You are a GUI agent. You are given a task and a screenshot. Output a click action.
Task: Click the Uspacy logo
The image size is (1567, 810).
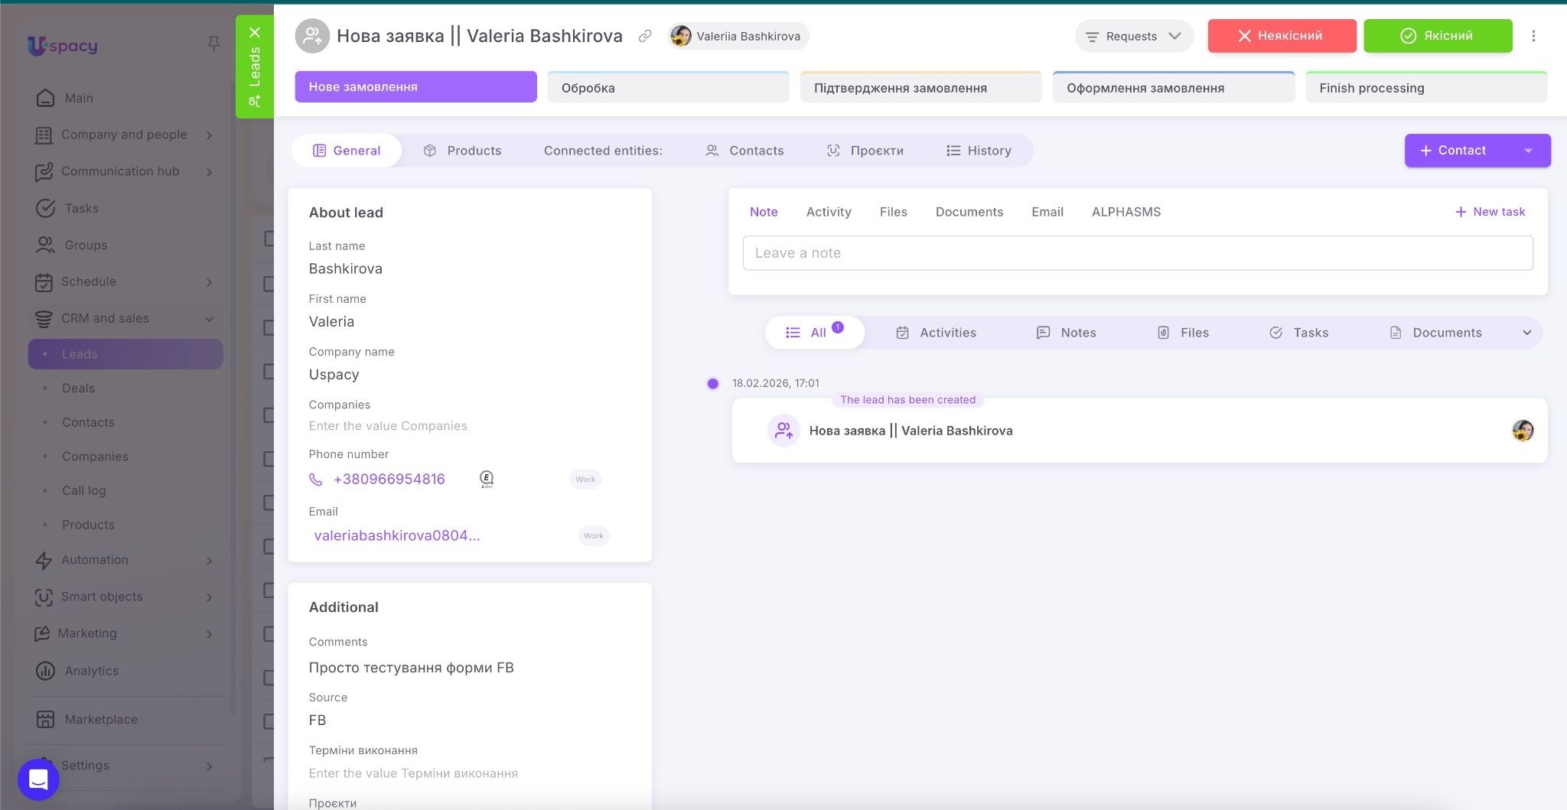click(x=63, y=46)
